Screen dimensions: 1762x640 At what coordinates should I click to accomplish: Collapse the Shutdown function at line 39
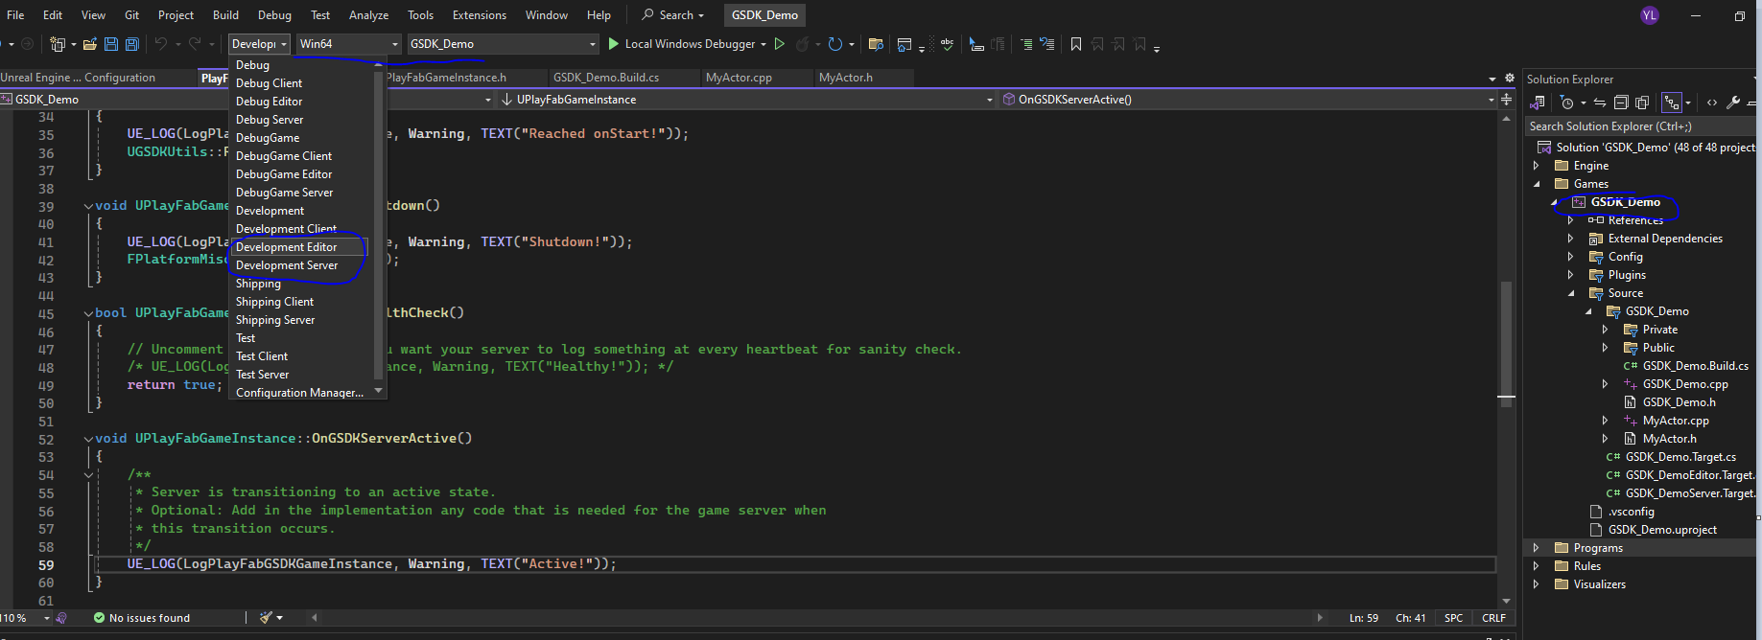[x=88, y=206]
